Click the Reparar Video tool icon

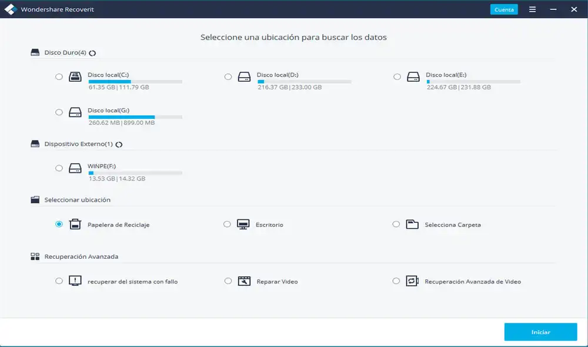(x=244, y=281)
